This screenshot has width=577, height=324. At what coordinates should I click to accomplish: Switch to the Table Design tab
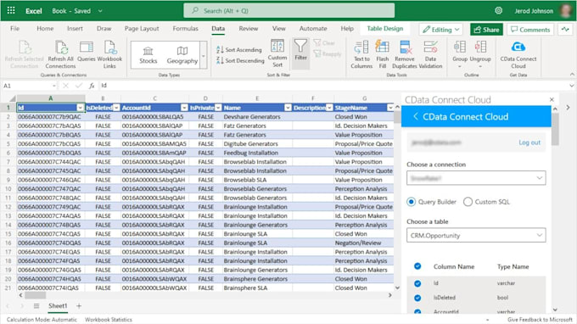(x=385, y=28)
